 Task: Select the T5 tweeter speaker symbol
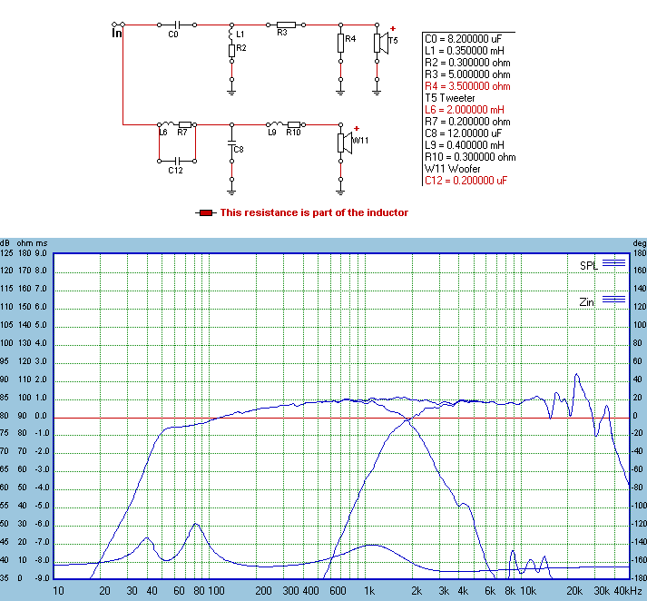point(381,43)
